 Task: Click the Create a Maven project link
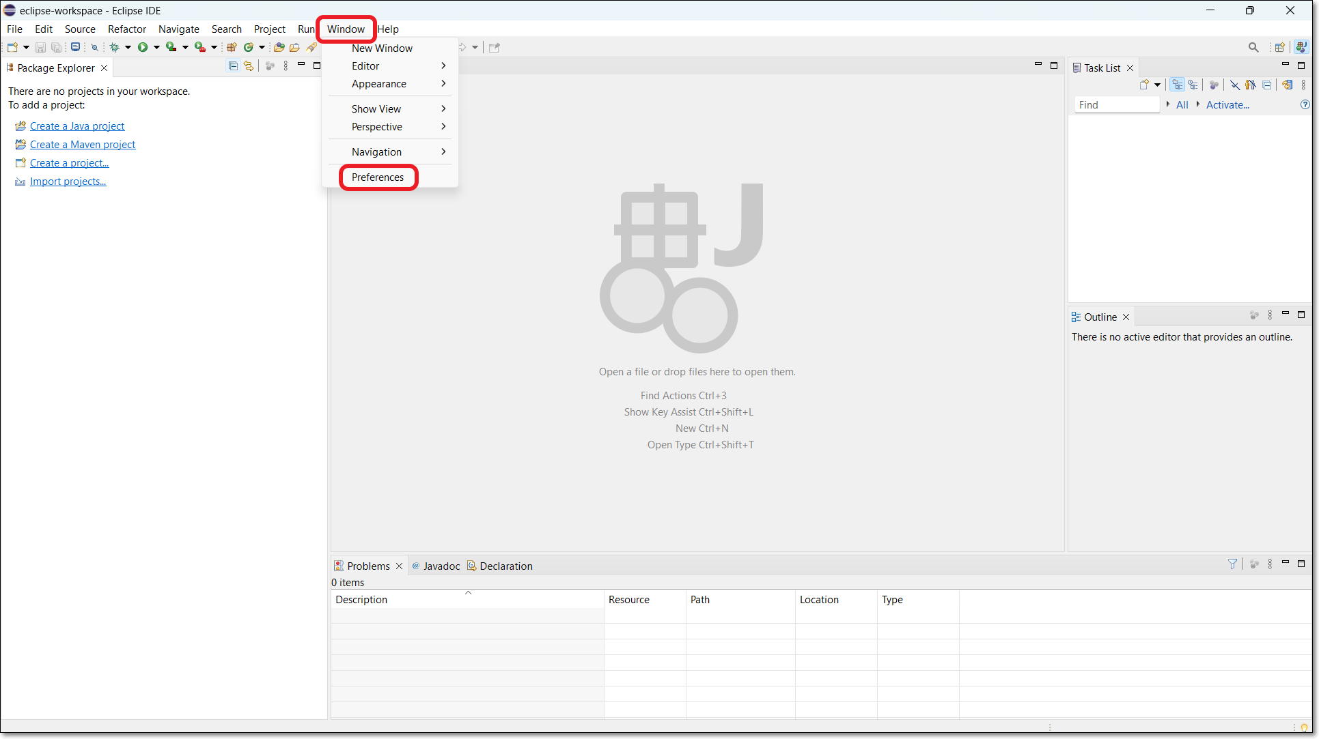[83, 145]
